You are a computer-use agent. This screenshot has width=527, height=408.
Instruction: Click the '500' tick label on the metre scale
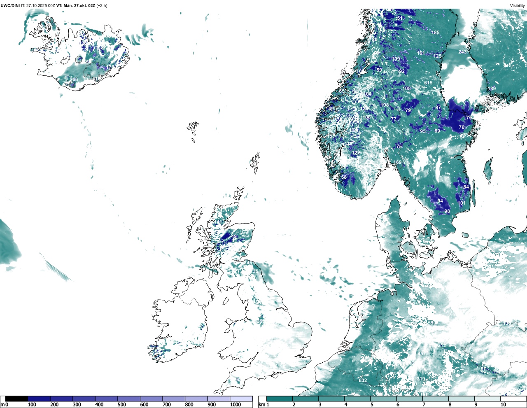[x=122, y=405]
